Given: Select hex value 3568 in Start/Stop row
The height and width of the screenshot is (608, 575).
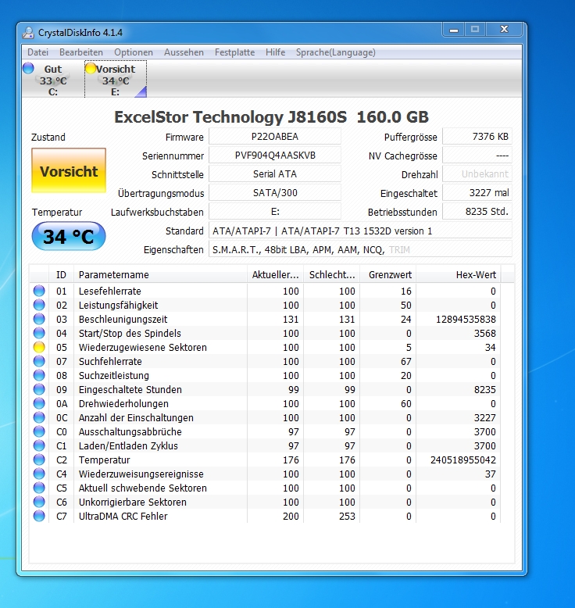Looking at the screenshot, I should (x=485, y=334).
